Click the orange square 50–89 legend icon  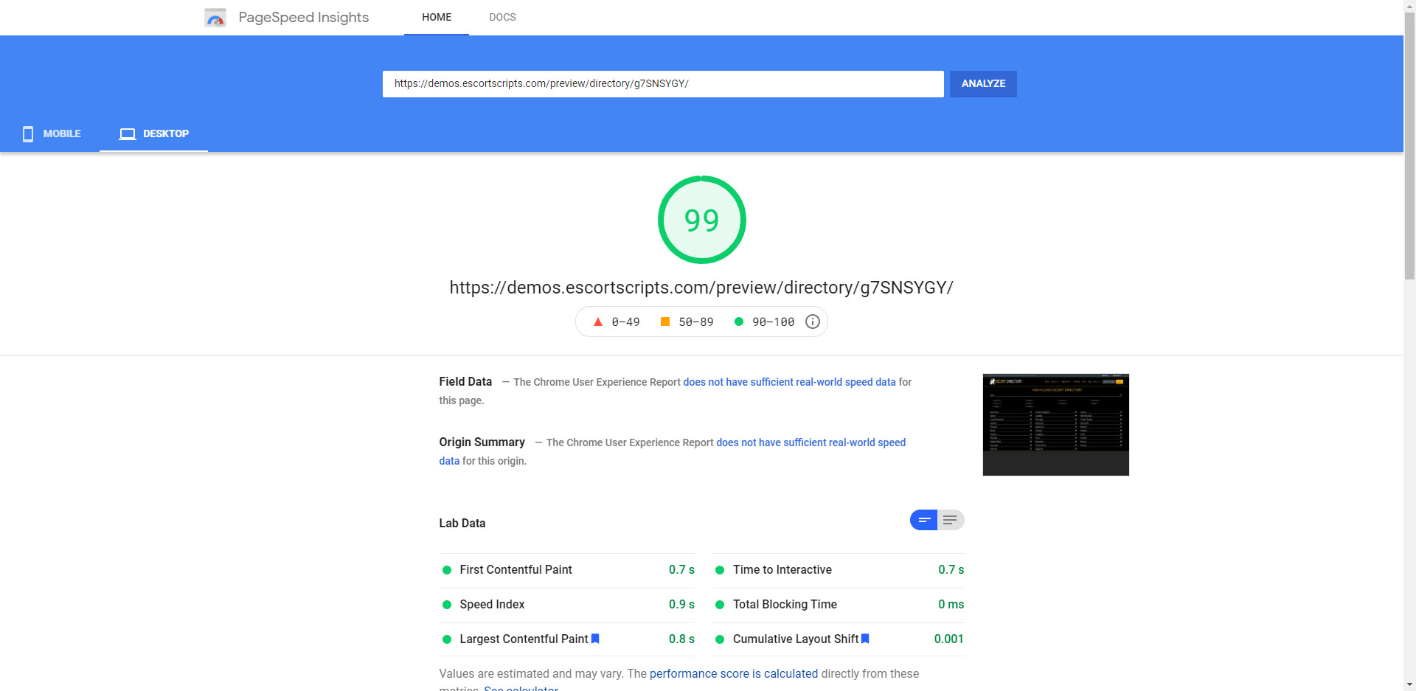click(x=665, y=322)
